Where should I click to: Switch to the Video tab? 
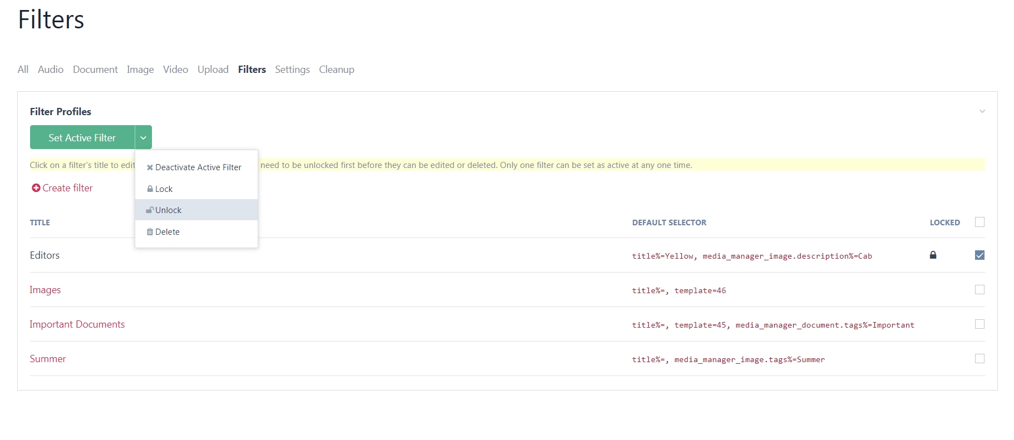[x=175, y=70]
